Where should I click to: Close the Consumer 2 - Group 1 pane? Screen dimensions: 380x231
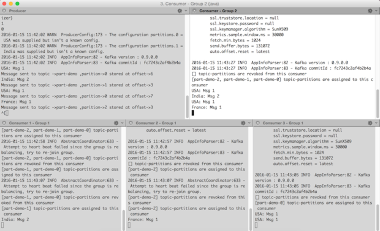131,123
